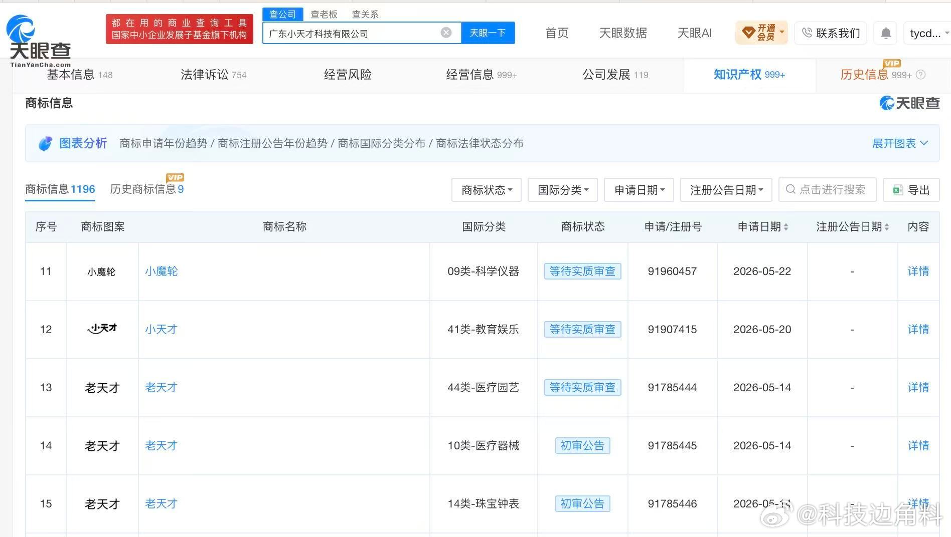Open 天眼数据 in top navigation
Image resolution: width=951 pixels, height=537 pixels.
623,33
